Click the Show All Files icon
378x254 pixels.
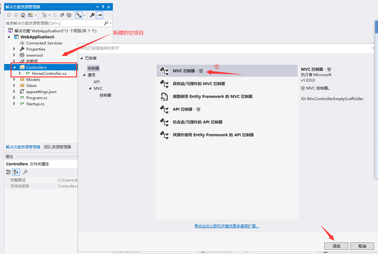69,15
